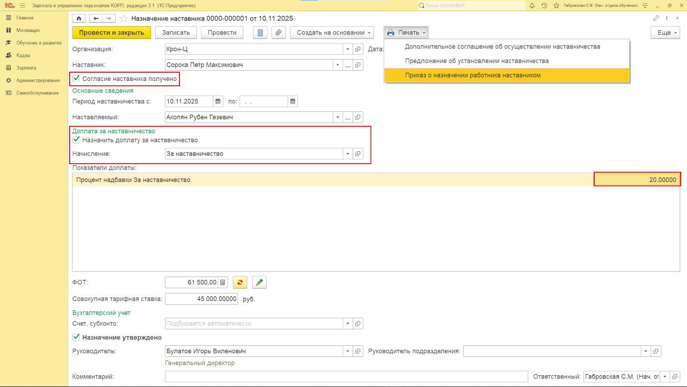Open the document report list icon
Viewport: 687px width, 387px height.
pyautogui.click(x=260, y=32)
